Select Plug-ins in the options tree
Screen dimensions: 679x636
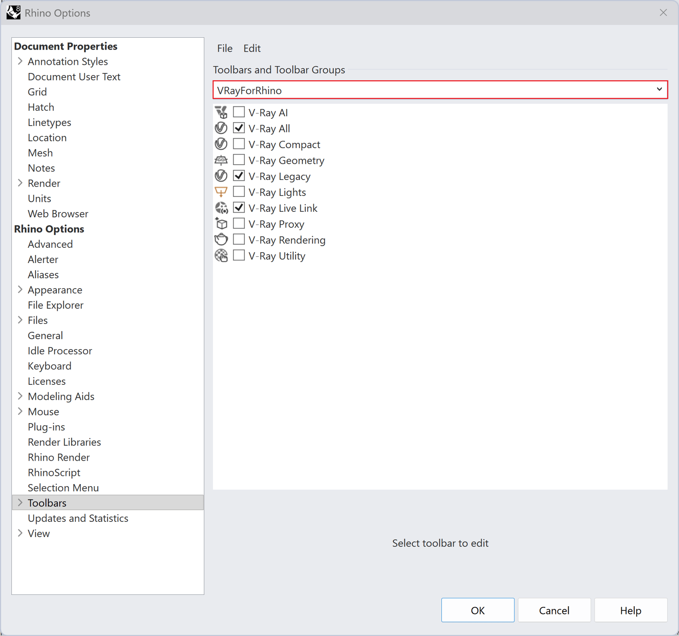(x=46, y=427)
